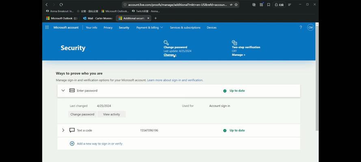
Task: Click green check beside Enter password status
Action: tap(225, 91)
